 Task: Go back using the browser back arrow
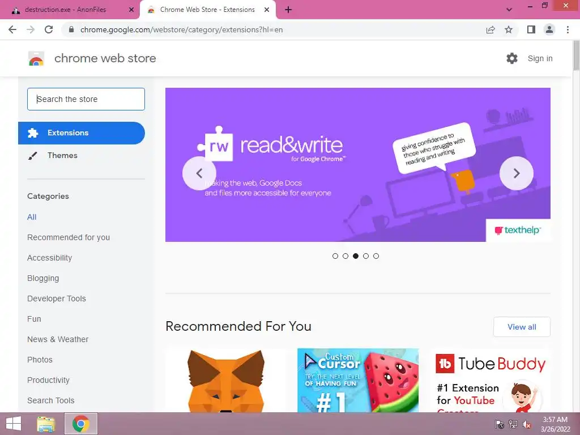12,29
